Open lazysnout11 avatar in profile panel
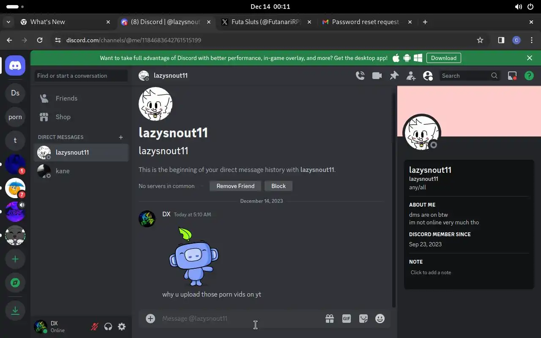This screenshot has width=541, height=338. point(421,133)
